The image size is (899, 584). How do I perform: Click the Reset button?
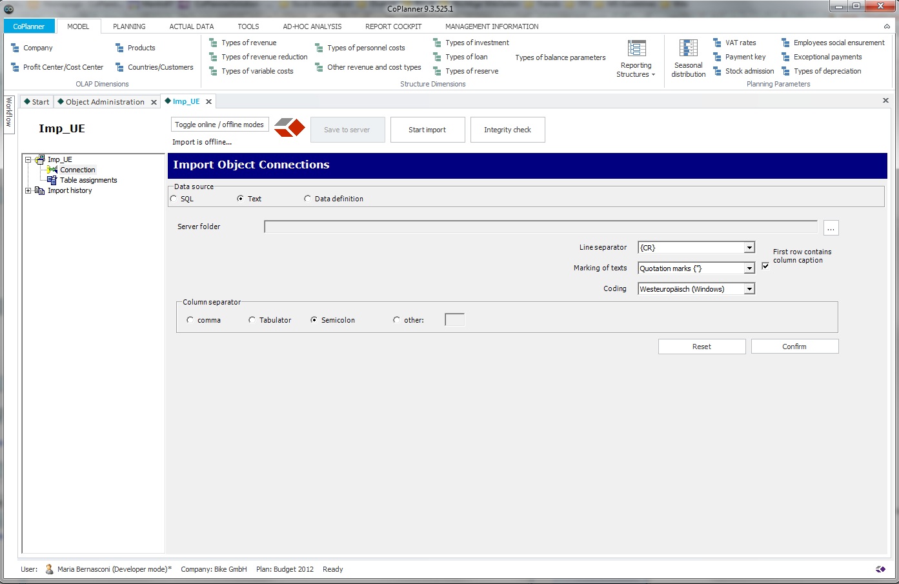(x=702, y=347)
